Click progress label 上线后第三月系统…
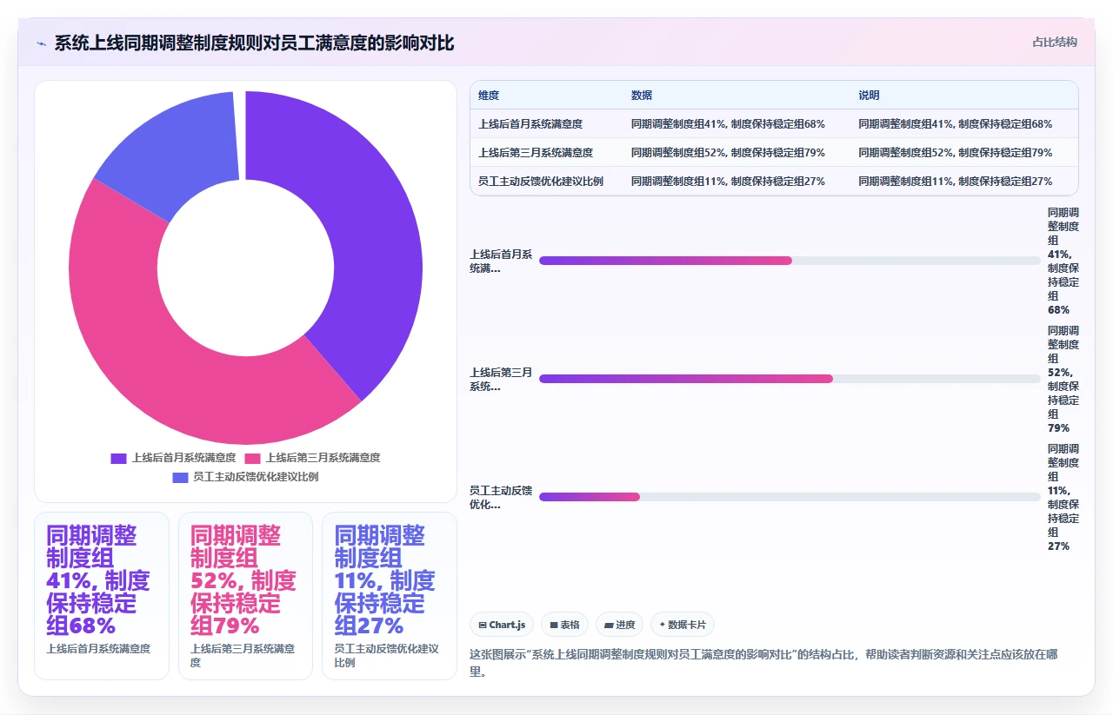 coord(501,379)
